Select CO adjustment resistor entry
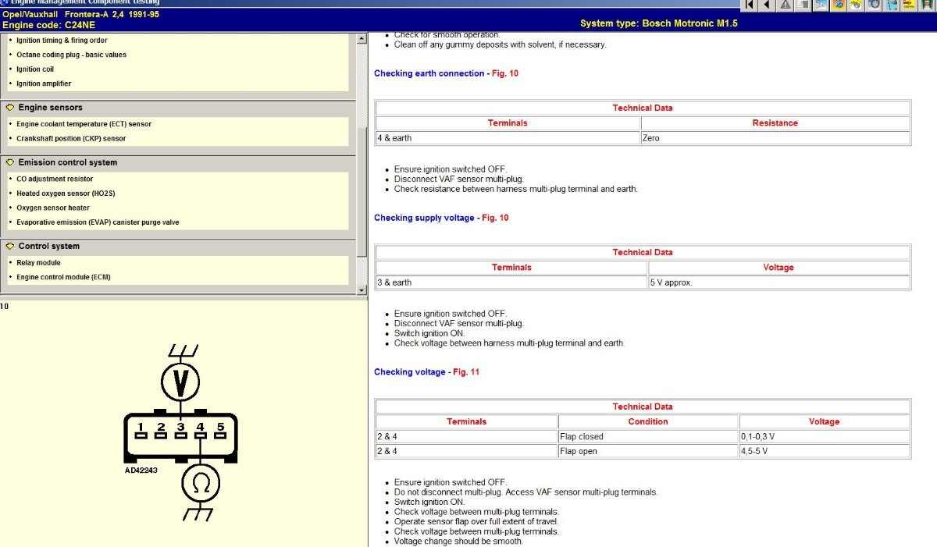937x547 pixels. click(55, 179)
